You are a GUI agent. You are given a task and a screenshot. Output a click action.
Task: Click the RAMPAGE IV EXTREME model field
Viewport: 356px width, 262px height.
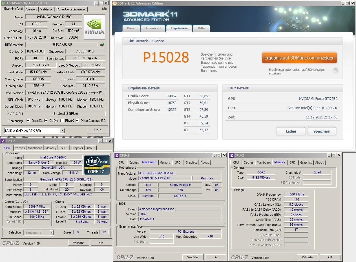point(164,178)
